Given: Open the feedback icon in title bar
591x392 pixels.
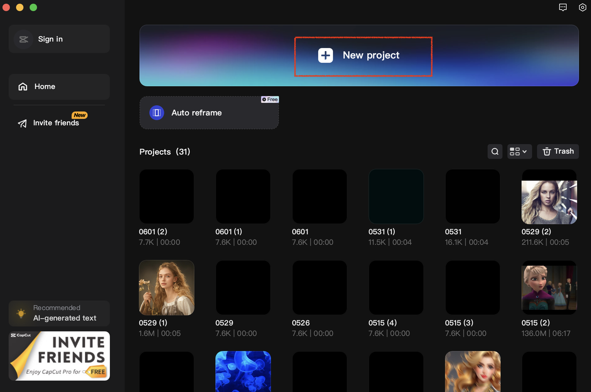Looking at the screenshot, I should [563, 7].
